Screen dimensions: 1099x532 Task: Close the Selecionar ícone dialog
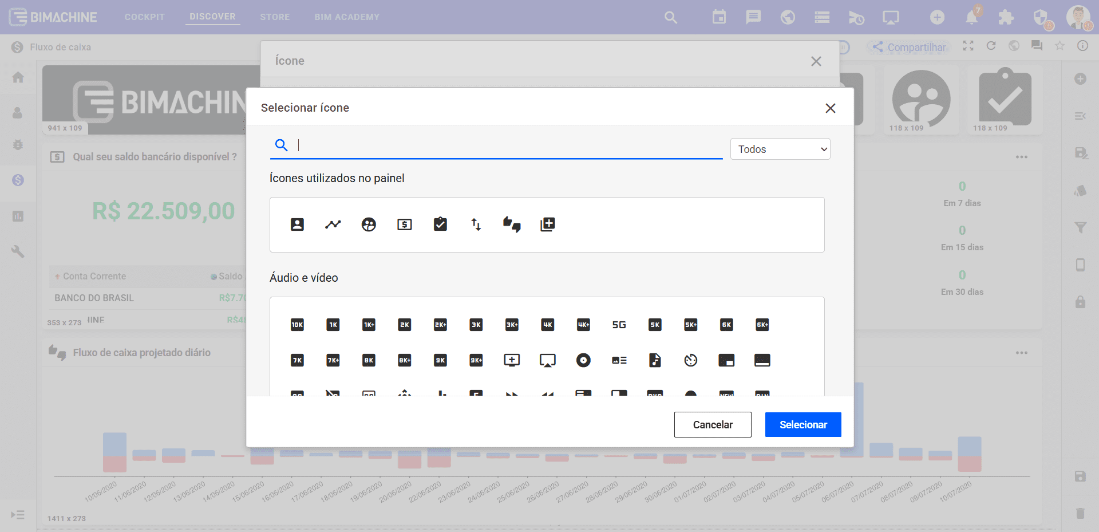[830, 108]
